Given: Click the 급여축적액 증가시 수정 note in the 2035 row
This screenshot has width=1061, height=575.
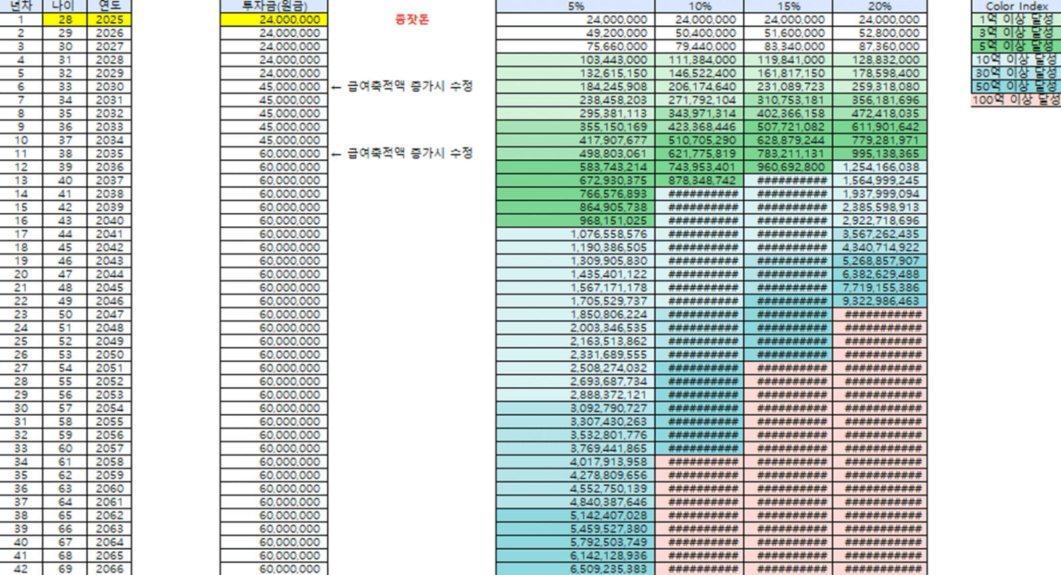Looking at the screenshot, I should point(402,153).
